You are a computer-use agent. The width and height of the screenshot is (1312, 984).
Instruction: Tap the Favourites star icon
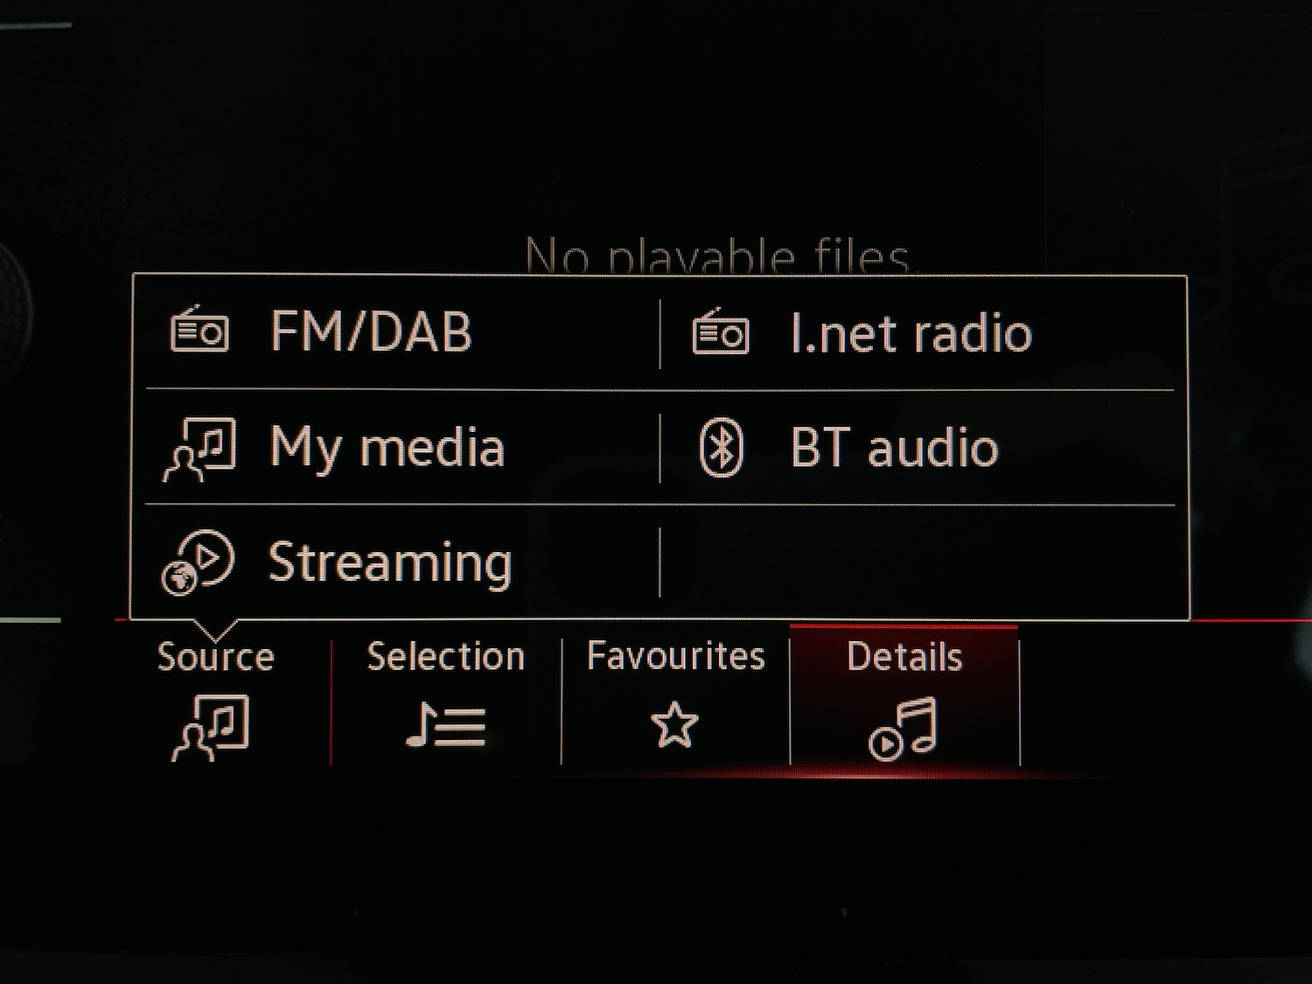pyautogui.click(x=674, y=725)
